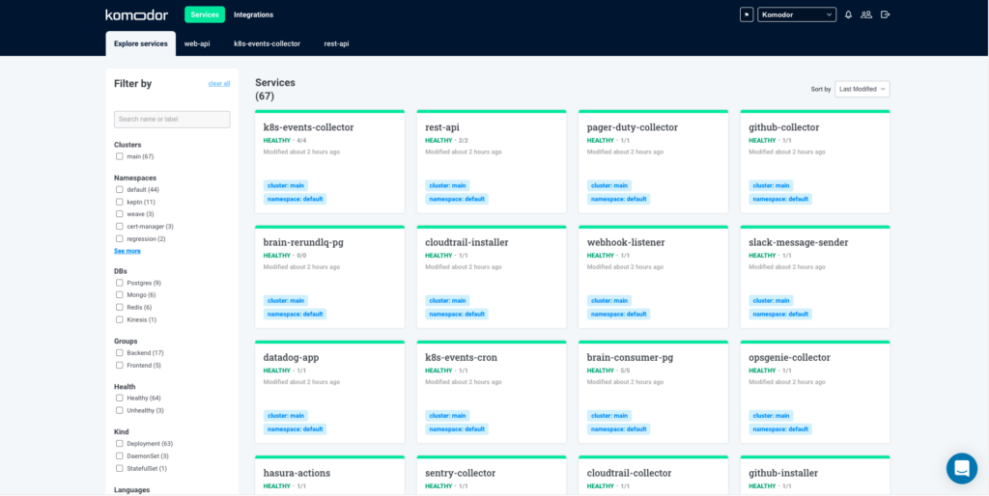Switch to the rest-api tab
The height and width of the screenshot is (496, 989).
tap(336, 44)
